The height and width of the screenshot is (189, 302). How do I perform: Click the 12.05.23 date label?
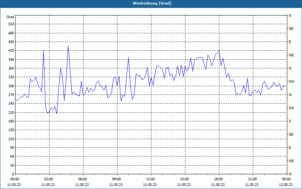(x=286, y=185)
